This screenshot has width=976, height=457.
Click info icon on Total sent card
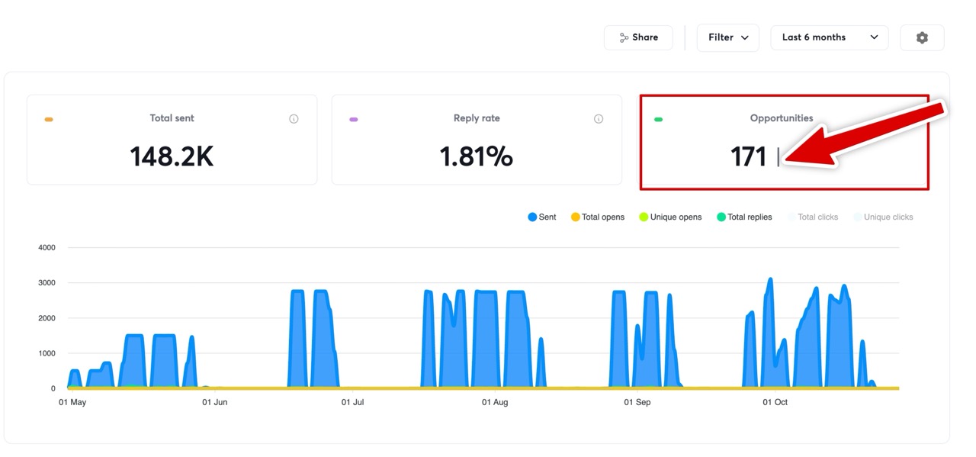click(x=294, y=119)
